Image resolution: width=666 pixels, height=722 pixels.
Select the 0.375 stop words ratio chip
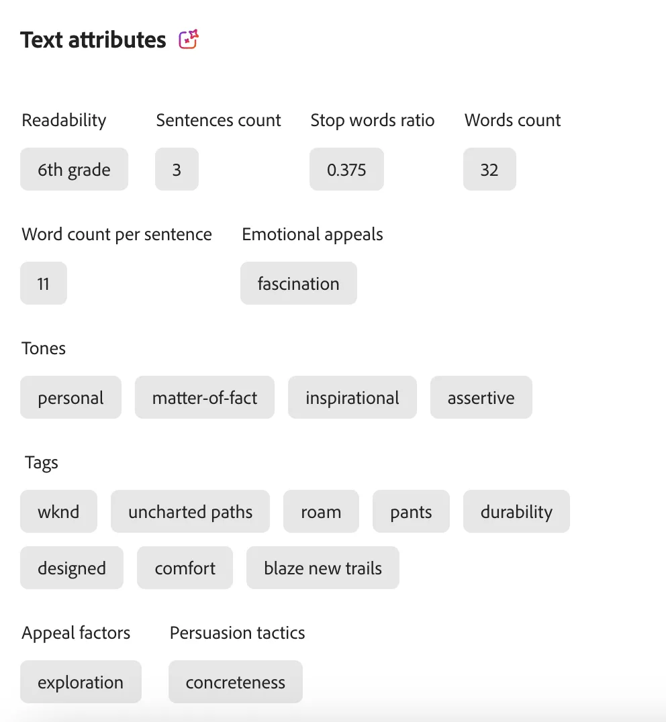(x=346, y=169)
